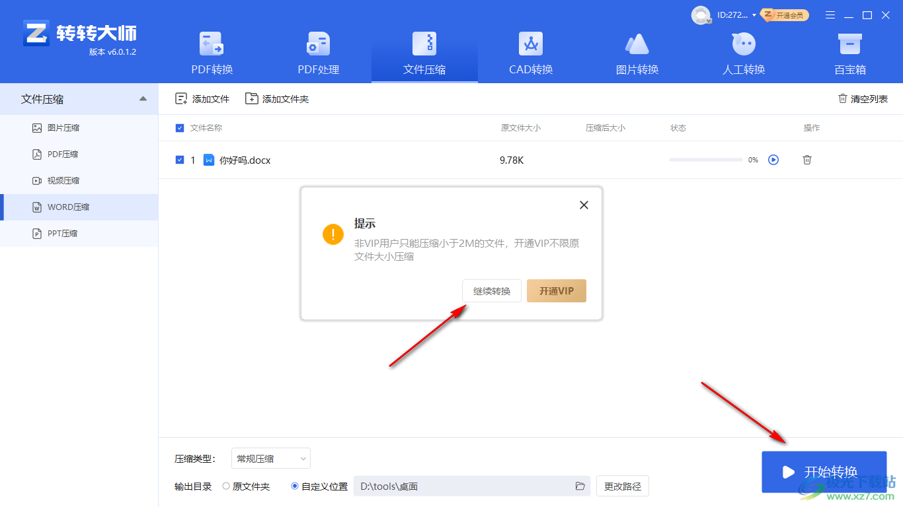Screen dimensions: 903x507
Task: Click the 添加文件夹 button
Action: pyautogui.click(x=277, y=99)
